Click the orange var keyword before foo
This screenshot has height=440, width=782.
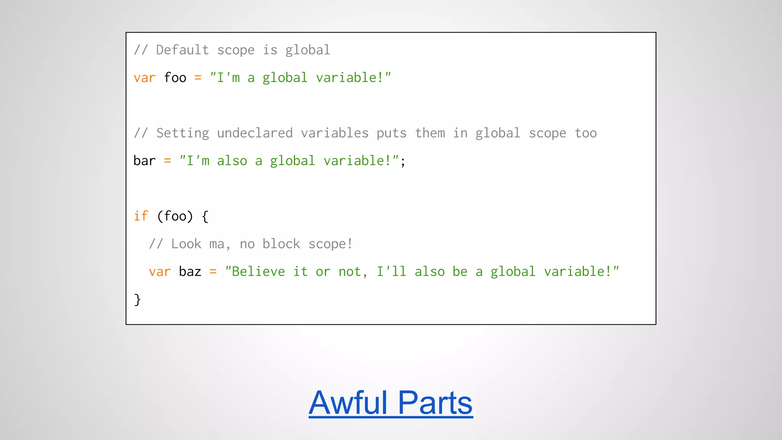tap(145, 78)
